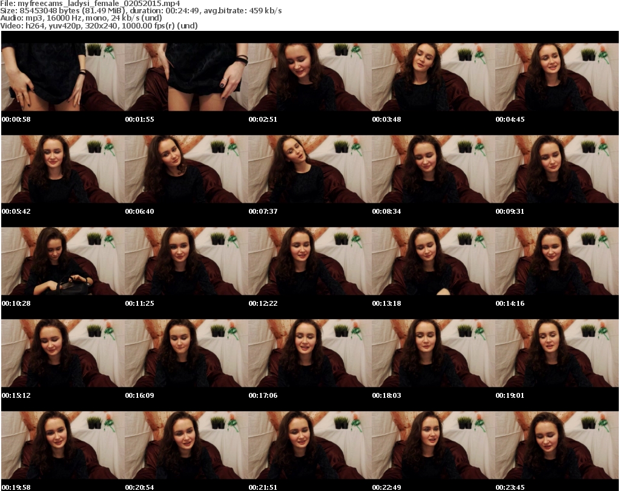Select the thumbnail above timestamp 00:04:45
Image resolution: width=620 pixels, height=491 pixels.
point(557,77)
